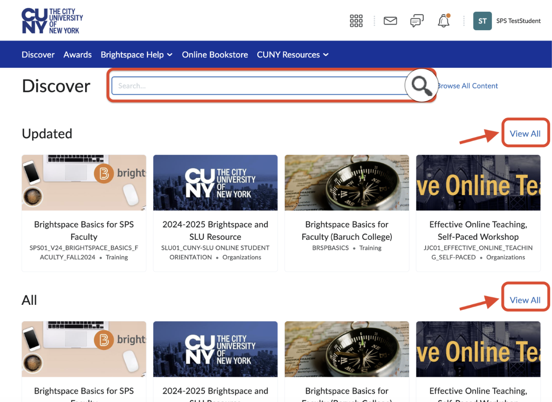The height and width of the screenshot is (402, 552).
Task: Click the CUNY logo
Action: tap(51, 20)
